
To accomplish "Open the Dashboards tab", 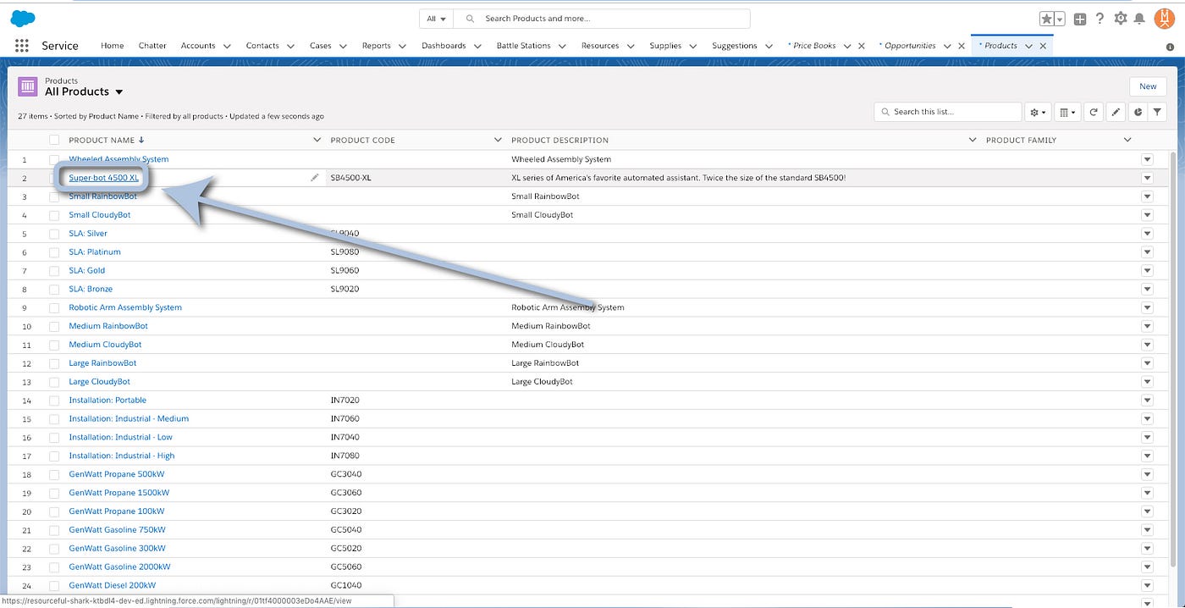I will tap(444, 46).
